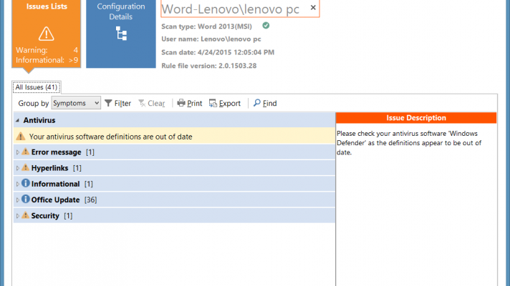The width and height of the screenshot is (510, 286).
Task: Click the configuration tree icon
Action: coord(121,34)
